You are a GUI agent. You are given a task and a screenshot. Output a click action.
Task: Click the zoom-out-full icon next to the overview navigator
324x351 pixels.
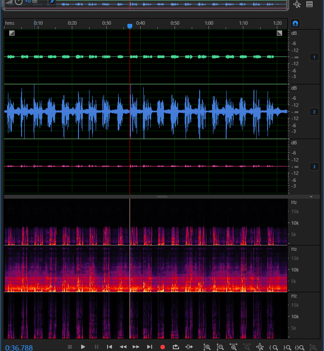pyautogui.click(x=297, y=4)
